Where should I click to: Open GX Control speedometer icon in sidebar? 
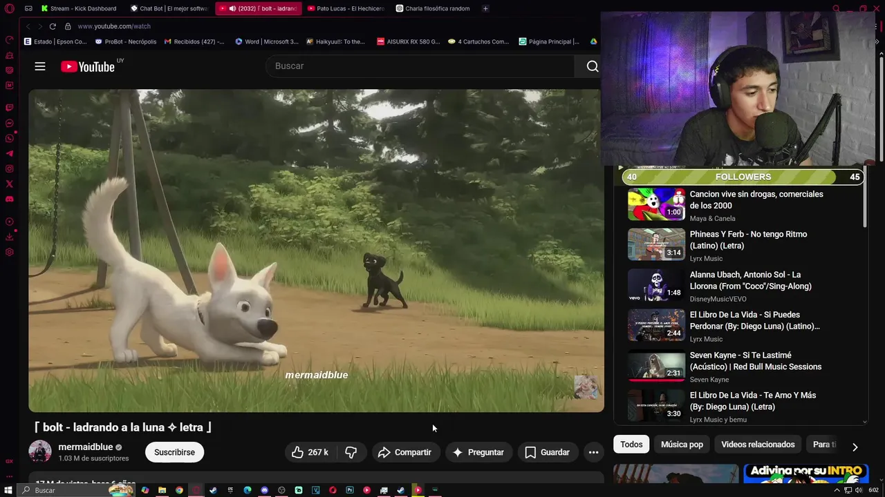(x=9, y=40)
